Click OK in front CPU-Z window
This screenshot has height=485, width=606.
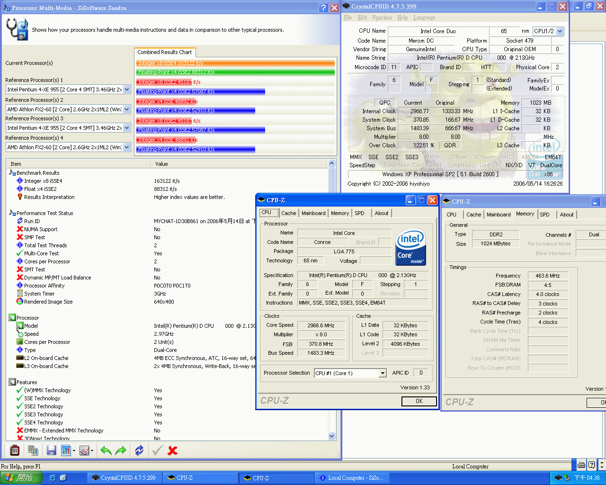point(419,401)
